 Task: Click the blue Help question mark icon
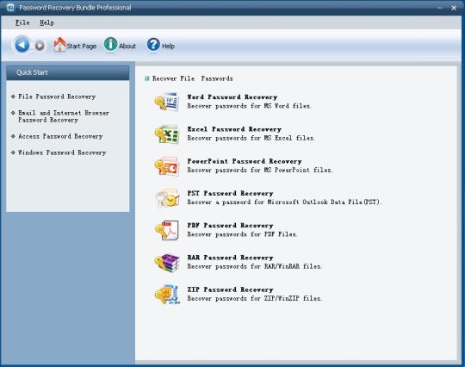pyautogui.click(x=153, y=45)
